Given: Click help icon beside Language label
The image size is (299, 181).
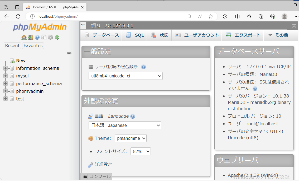Looking at the screenshot, I should click(x=133, y=116).
